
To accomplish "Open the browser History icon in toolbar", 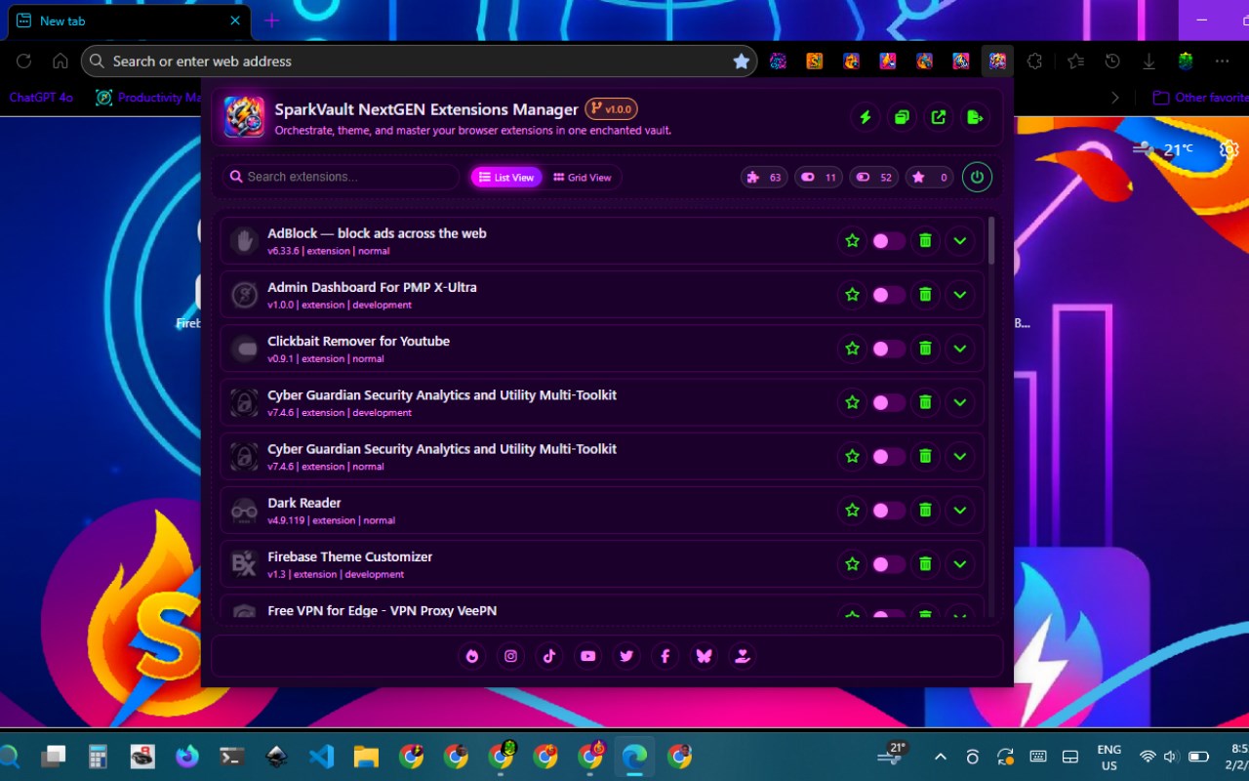I will [1112, 61].
